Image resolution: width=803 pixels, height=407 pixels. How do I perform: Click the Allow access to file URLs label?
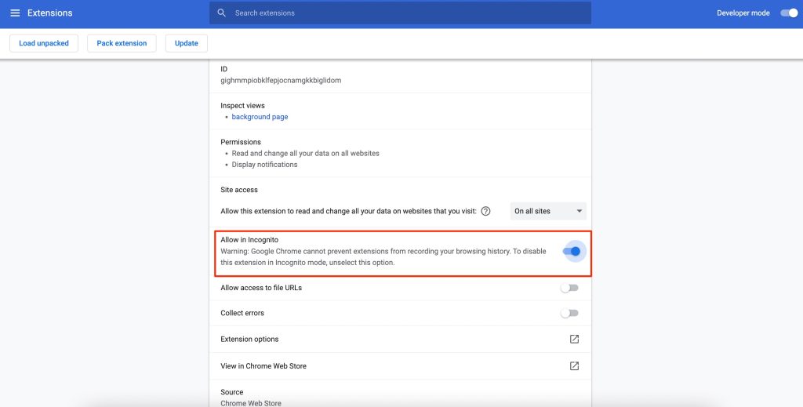point(260,288)
